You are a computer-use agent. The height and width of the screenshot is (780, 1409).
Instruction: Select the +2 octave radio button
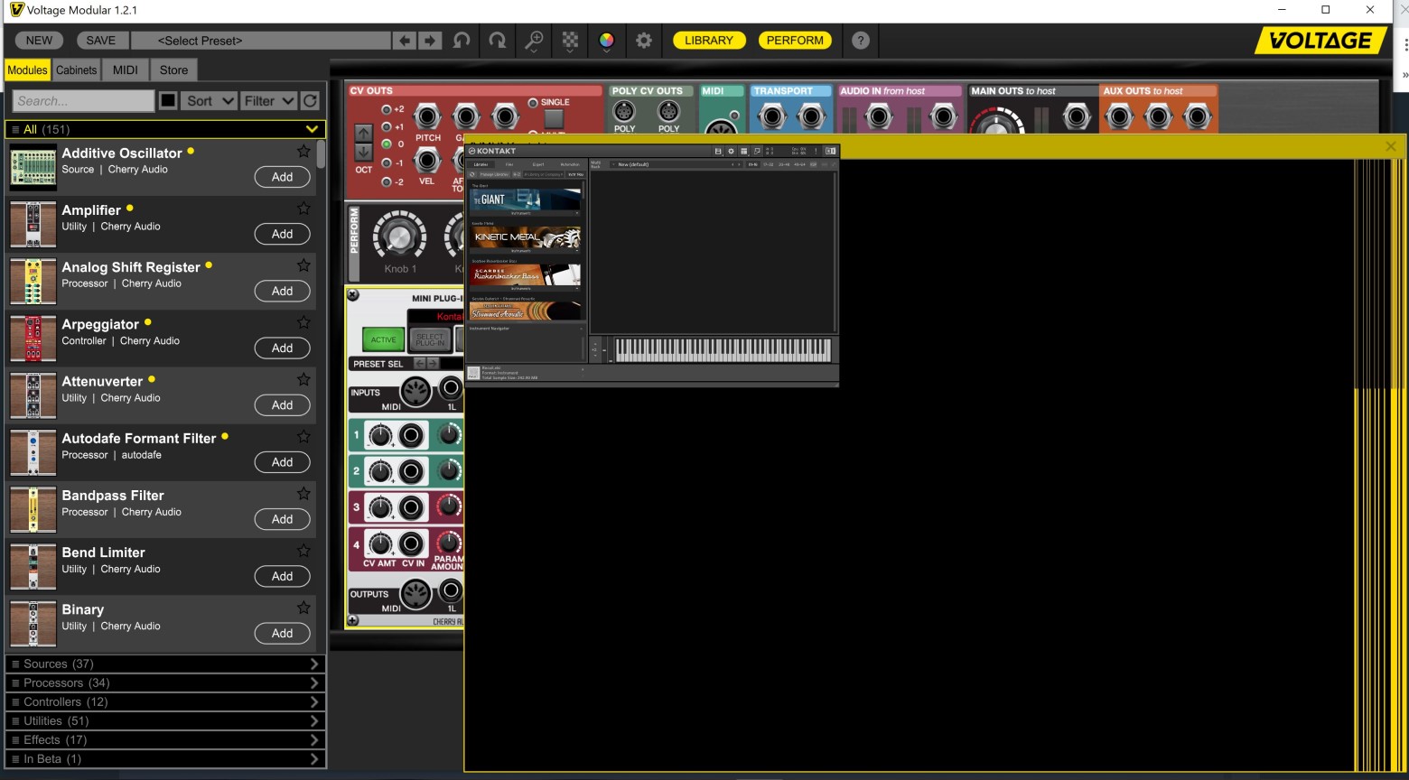[387, 108]
